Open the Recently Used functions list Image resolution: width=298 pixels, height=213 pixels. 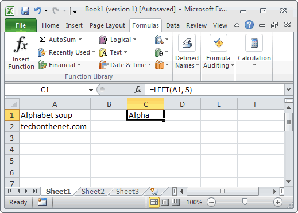67,52
